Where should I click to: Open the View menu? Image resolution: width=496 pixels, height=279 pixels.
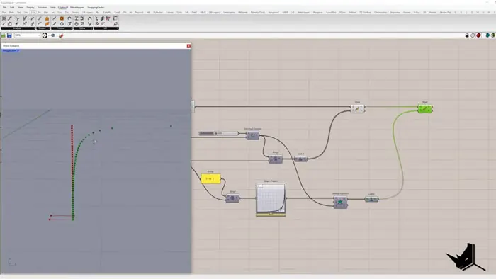[21, 7]
